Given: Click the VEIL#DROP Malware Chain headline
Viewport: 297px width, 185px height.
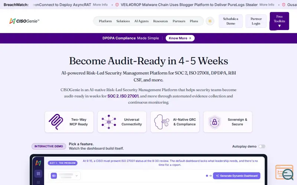Looking at the screenshot, I should pos(189,5).
